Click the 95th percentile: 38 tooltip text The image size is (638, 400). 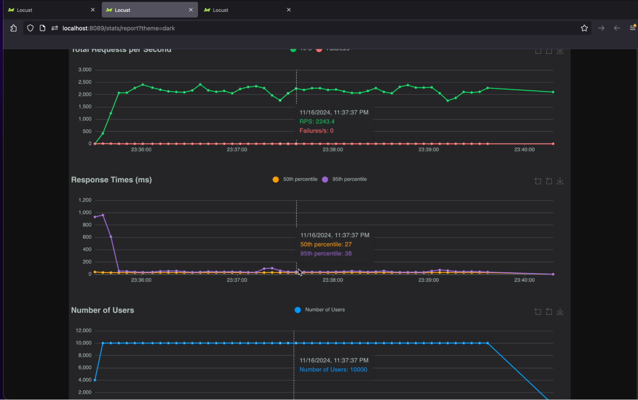[x=326, y=254]
